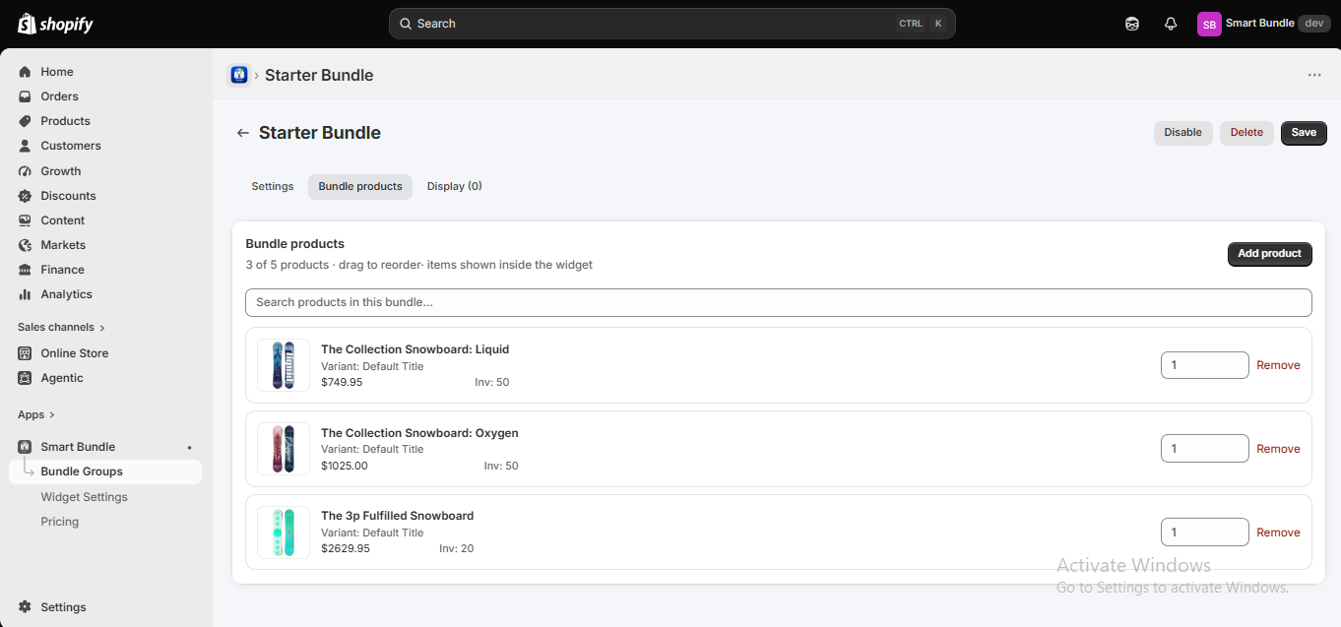Switch to the Settings tab
1341x627 pixels.
point(273,186)
